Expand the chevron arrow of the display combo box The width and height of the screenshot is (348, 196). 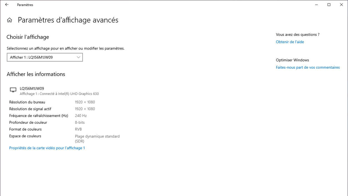click(78, 57)
